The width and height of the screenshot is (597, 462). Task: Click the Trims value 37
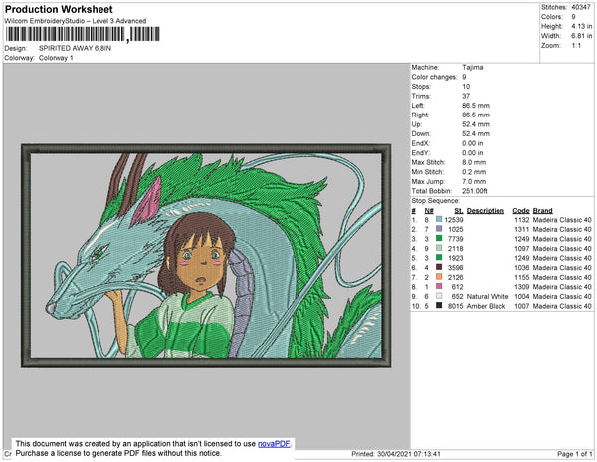(466, 96)
